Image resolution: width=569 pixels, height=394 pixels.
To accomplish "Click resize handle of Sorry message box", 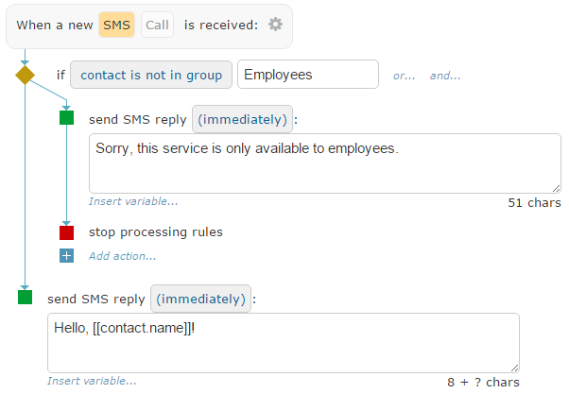I will (x=557, y=188).
